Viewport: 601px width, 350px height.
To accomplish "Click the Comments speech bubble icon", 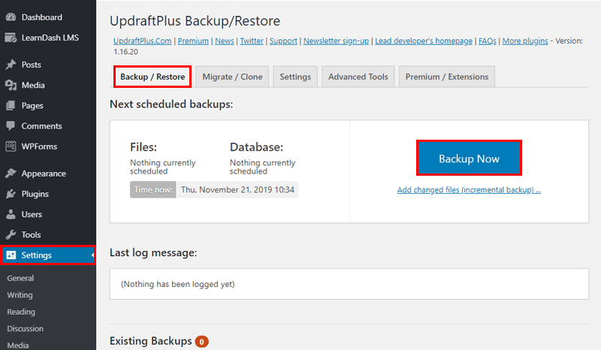I will coord(11,125).
